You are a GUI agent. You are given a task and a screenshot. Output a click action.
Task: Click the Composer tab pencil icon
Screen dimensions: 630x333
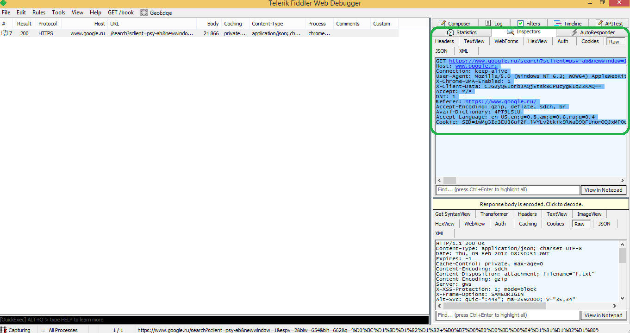442,23
